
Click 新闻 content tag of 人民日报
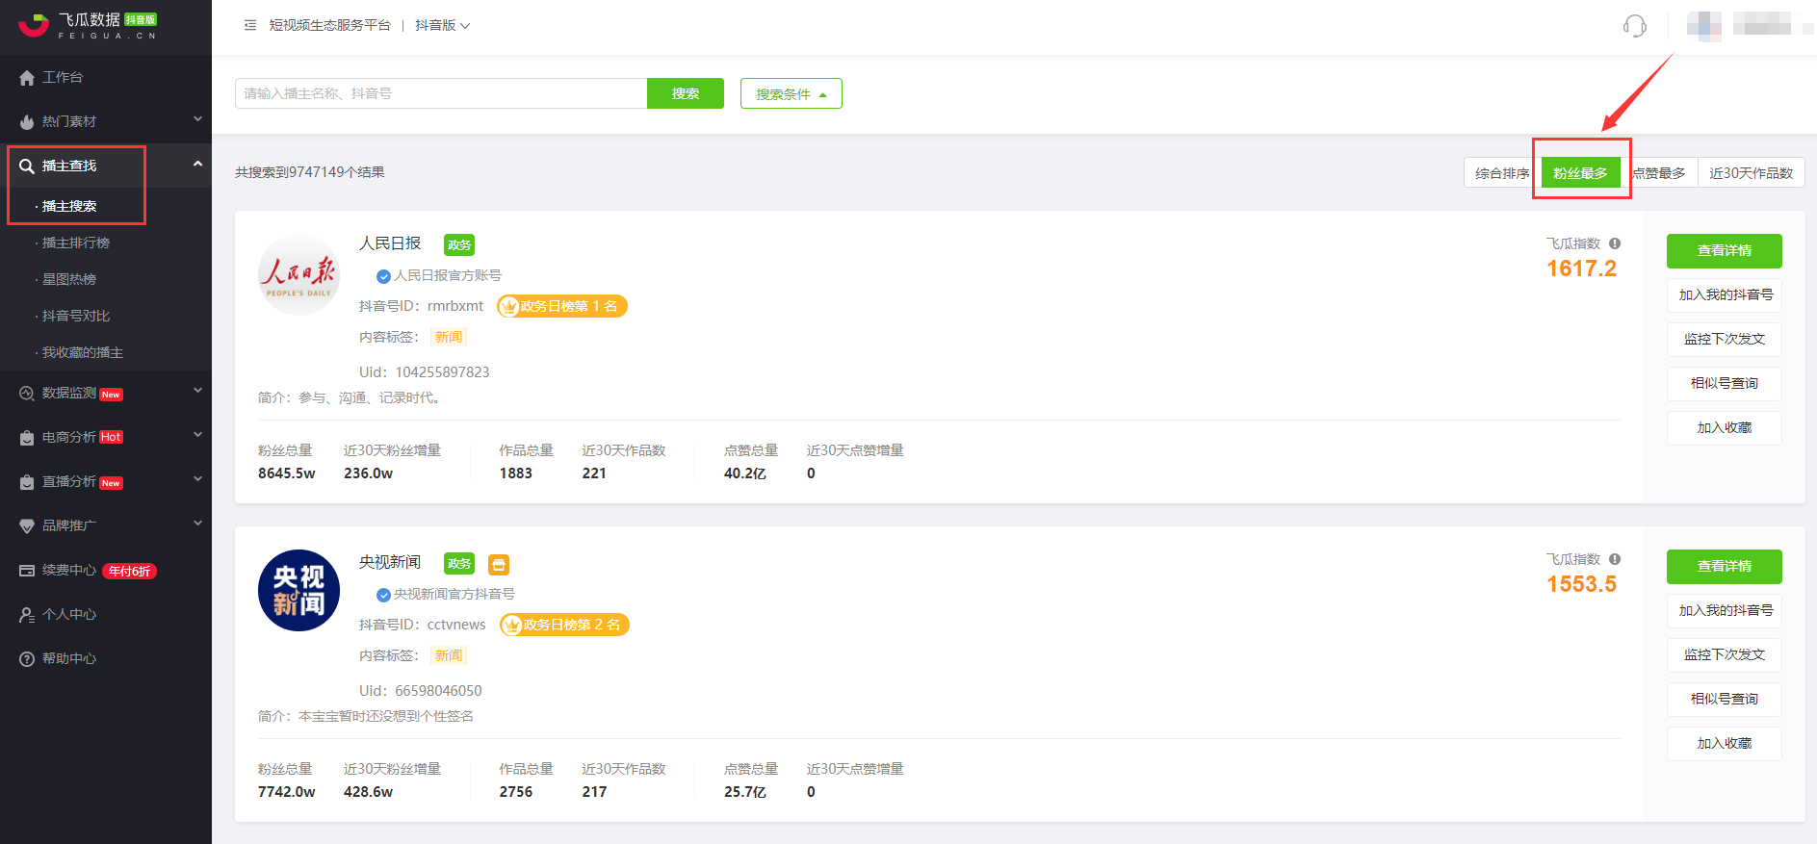(x=449, y=337)
